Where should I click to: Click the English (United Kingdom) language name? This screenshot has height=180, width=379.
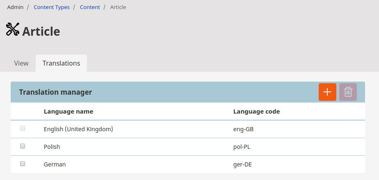tap(78, 129)
